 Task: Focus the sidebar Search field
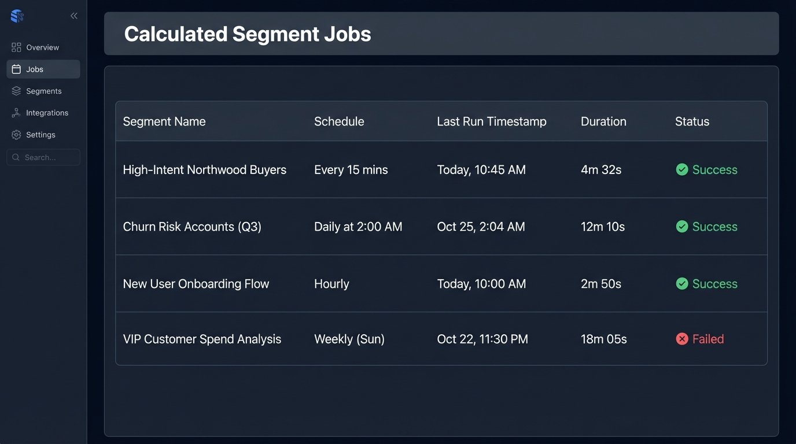click(x=49, y=157)
